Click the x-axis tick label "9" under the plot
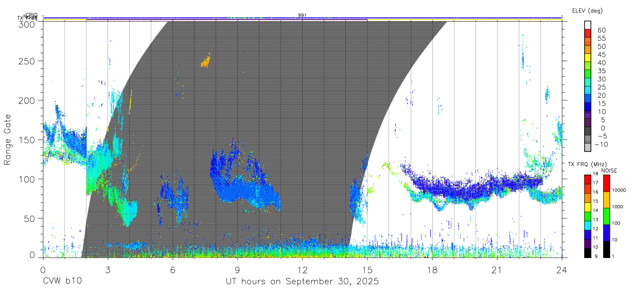 [x=237, y=269]
